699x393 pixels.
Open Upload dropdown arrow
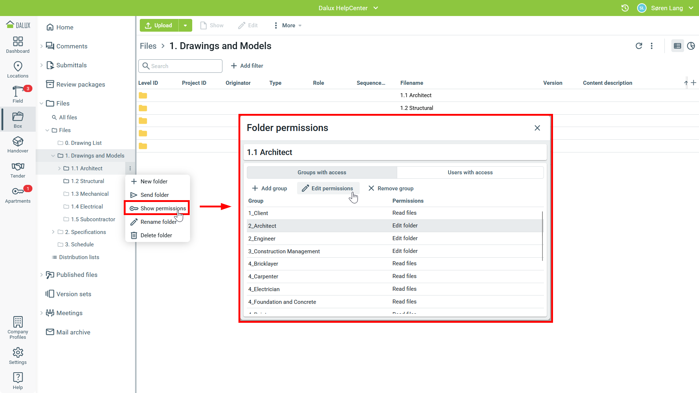(x=185, y=25)
